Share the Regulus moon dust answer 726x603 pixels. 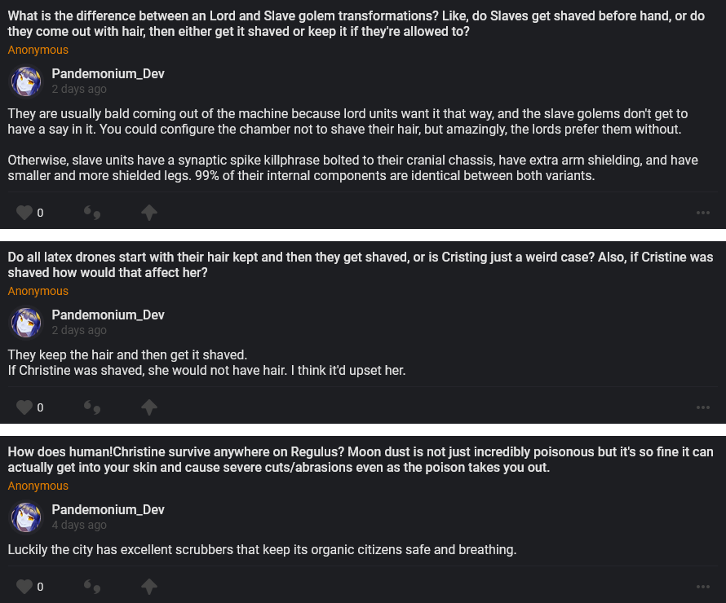pos(148,586)
